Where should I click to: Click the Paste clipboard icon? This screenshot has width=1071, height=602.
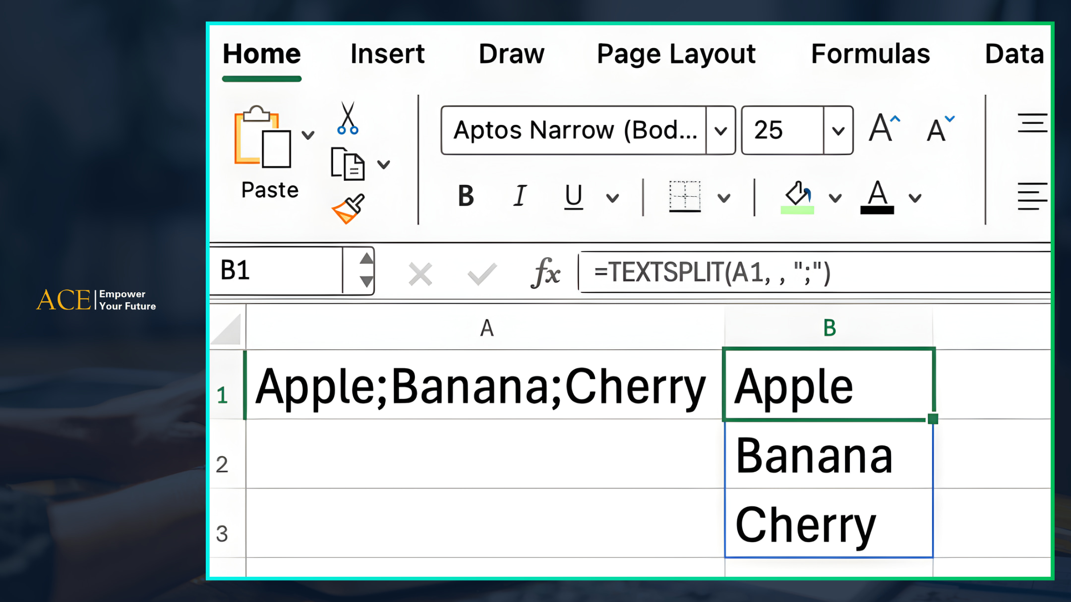(x=262, y=137)
